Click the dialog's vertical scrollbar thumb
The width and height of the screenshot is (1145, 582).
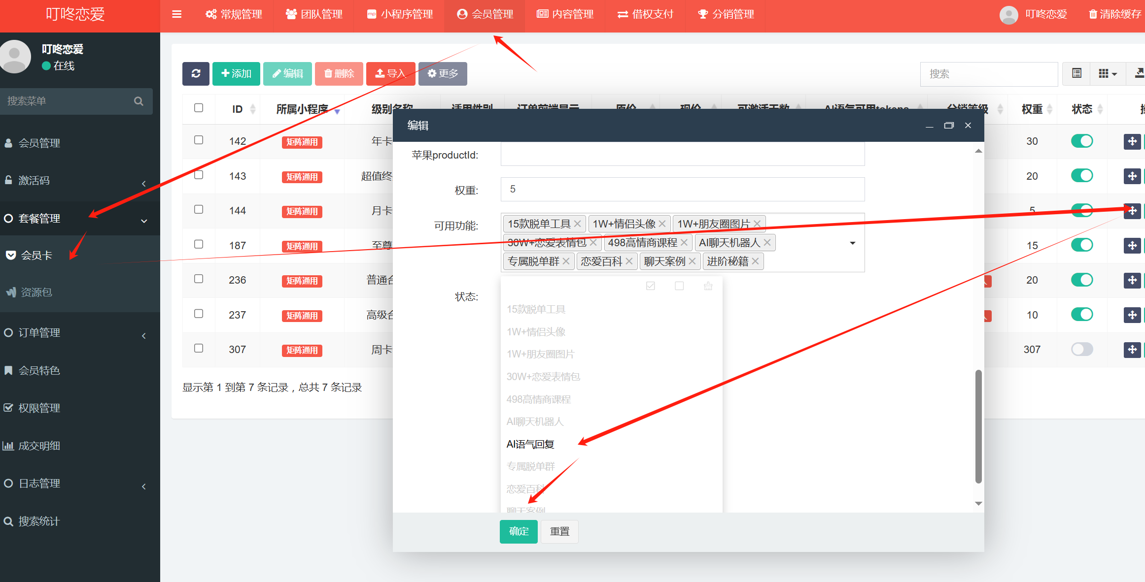[x=978, y=426]
